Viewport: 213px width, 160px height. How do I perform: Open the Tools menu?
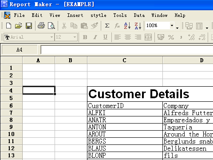(120, 15)
